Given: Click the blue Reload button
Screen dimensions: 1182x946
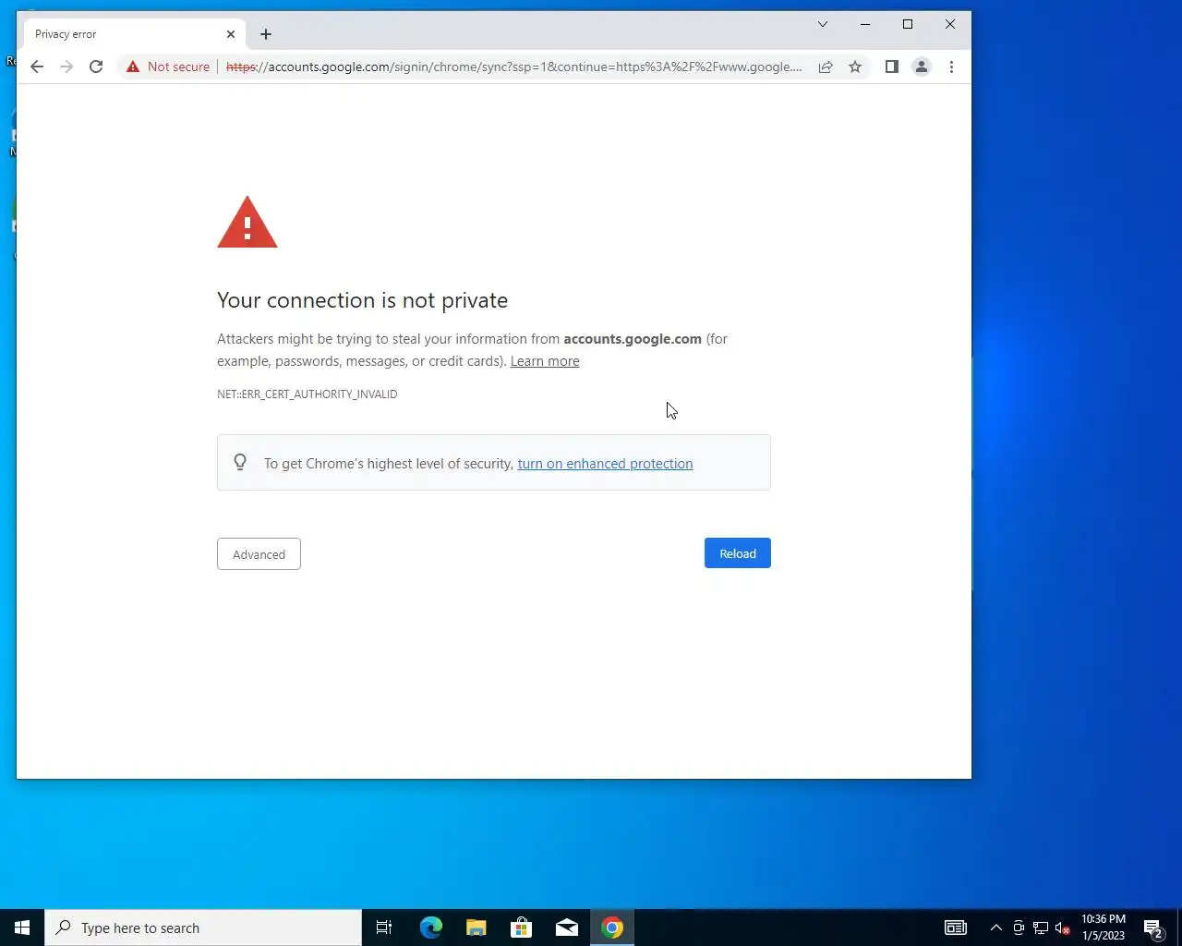Looking at the screenshot, I should 738,553.
